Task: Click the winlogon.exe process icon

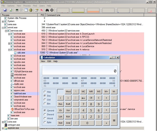Action: [x=6, y=125]
